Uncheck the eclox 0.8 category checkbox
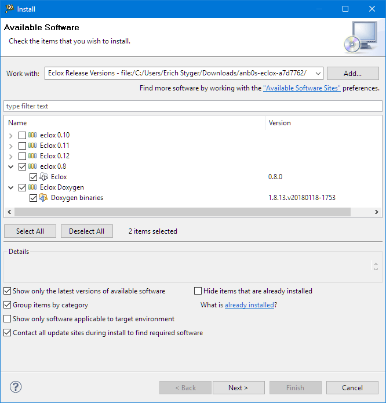The width and height of the screenshot is (386, 403). (23, 166)
